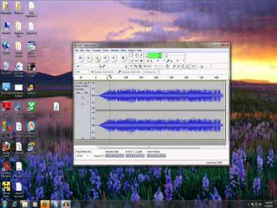Viewport: 277px width, 208px height.
Task: Select the Zoom magnifier tool
Action: (x=132, y=61)
